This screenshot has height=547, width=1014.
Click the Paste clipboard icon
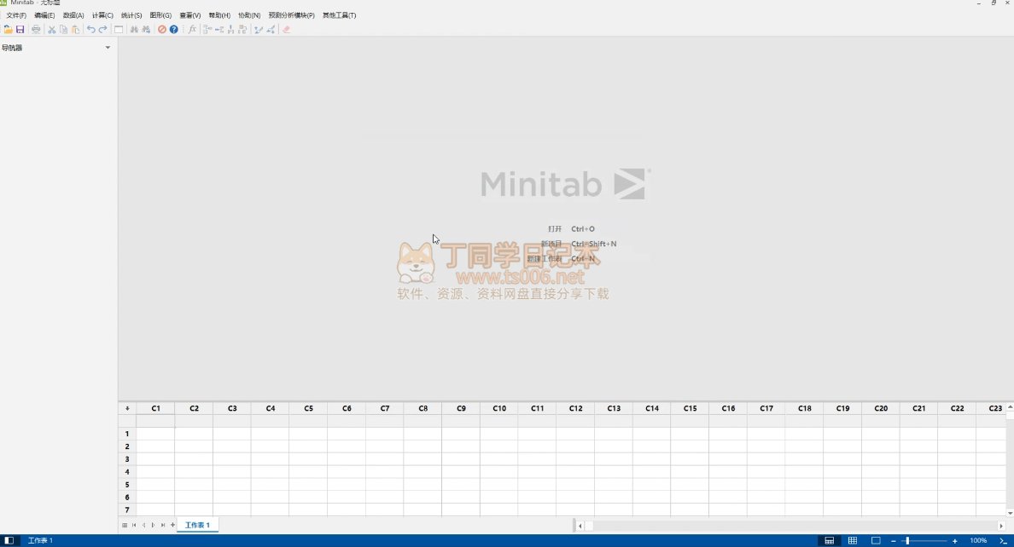click(75, 30)
